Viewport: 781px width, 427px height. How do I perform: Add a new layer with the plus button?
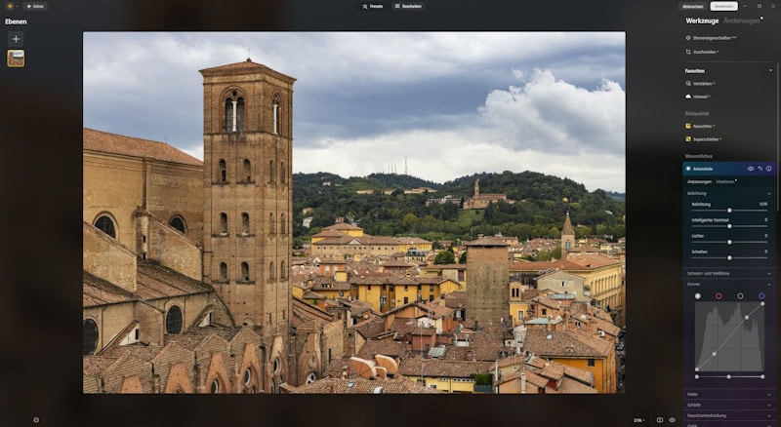pyautogui.click(x=16, y=39)
